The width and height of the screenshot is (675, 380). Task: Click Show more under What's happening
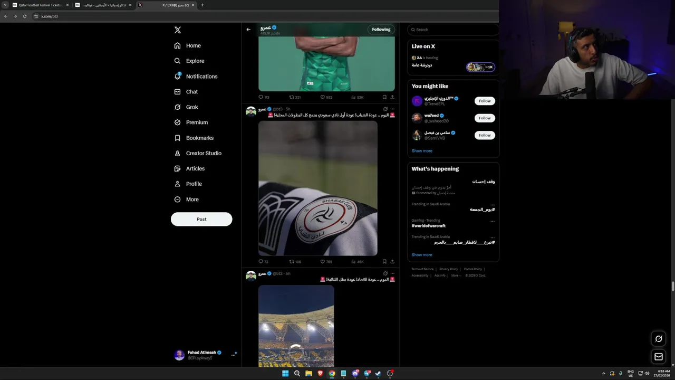click(422, 255)
